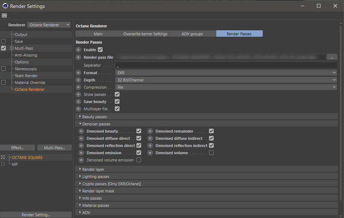This screenshot has height=218, width=344.
Task: Click the animation dot beside Save beauty
Action: click(x=78, y=102)
